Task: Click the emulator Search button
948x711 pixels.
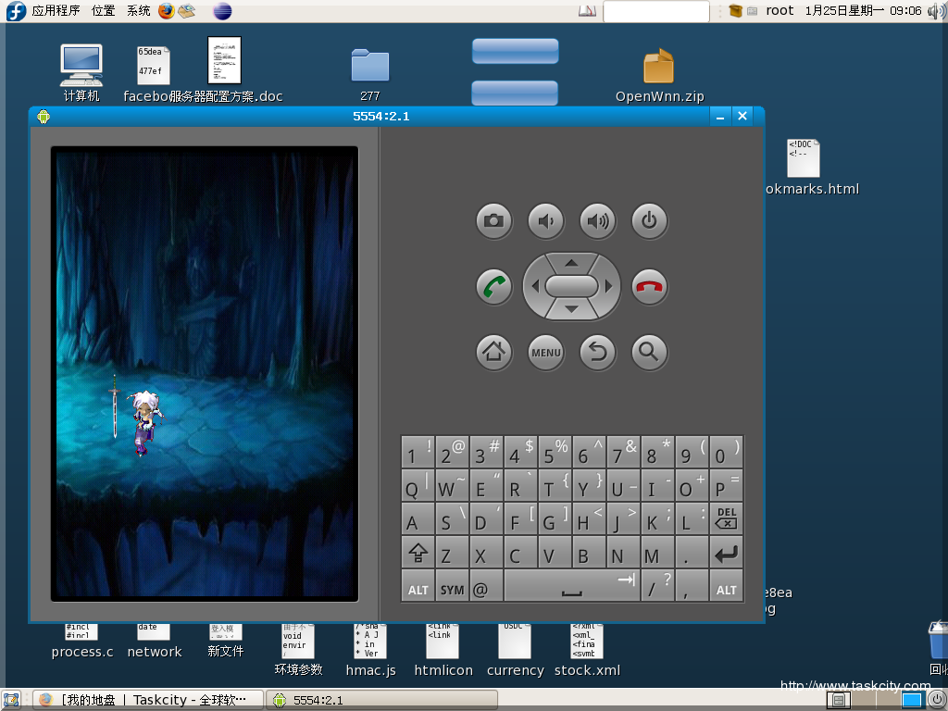Action: 649,352
